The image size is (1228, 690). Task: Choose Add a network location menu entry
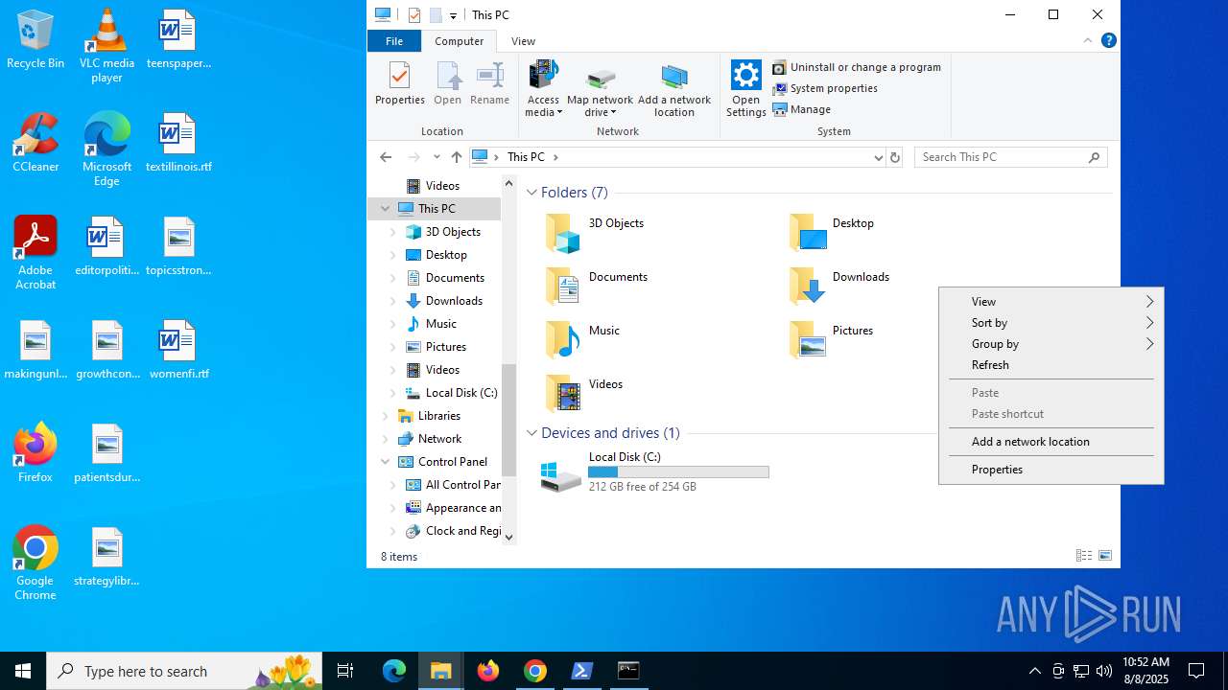(x=1051, y=442)
